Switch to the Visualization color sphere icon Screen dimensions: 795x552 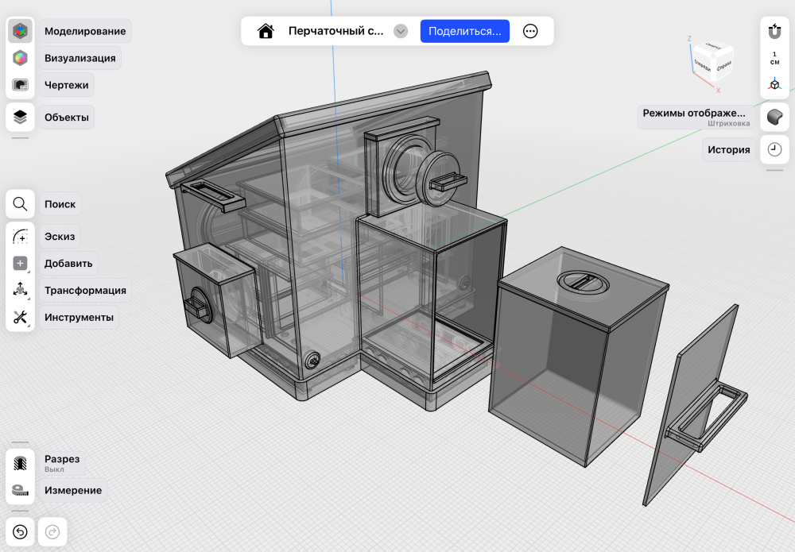(20, 58)
